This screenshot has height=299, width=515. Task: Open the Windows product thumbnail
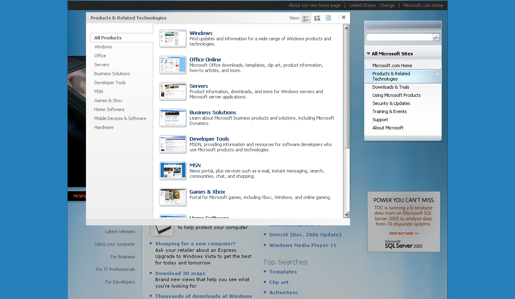tap(173, 39)
